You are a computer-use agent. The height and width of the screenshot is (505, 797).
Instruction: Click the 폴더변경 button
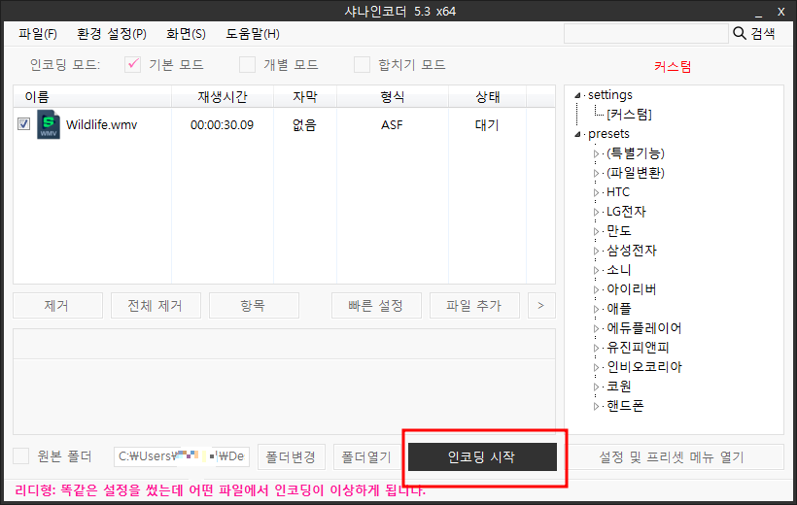click(292, 456)
